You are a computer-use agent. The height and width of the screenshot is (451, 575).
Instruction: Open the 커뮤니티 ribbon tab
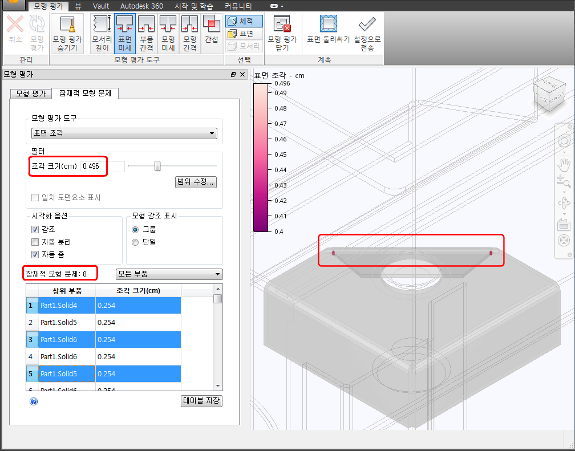click(238, 6)
